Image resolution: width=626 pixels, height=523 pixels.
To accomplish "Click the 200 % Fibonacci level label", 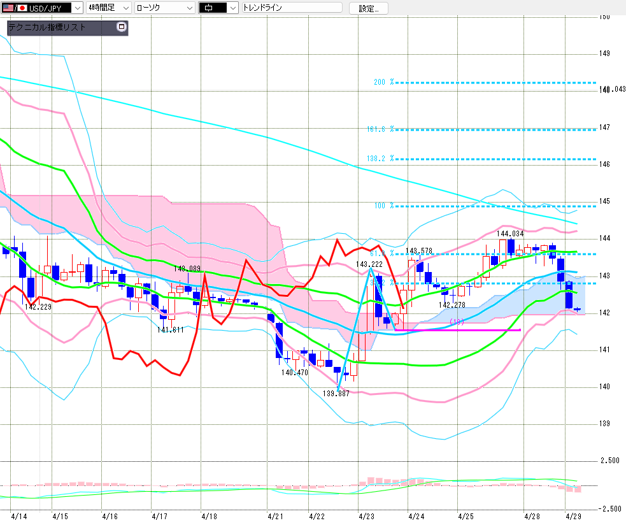I will tap(383, 82).
